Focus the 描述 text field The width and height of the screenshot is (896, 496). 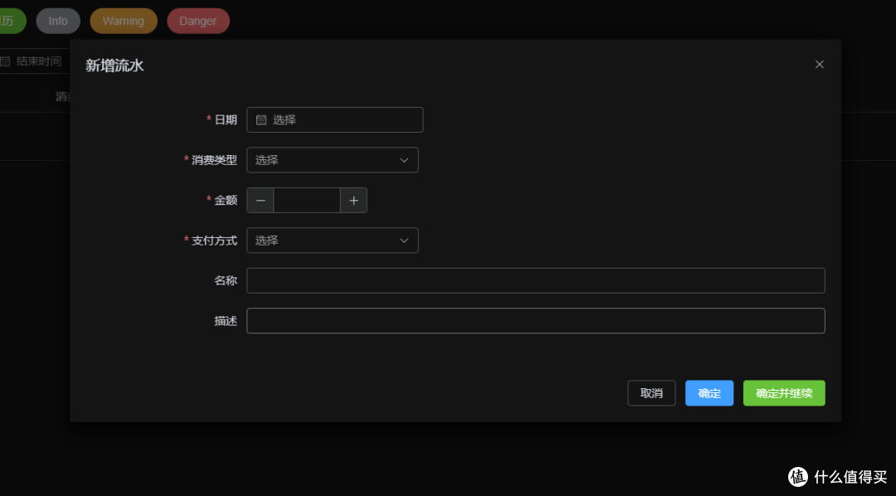pos(536,320)
